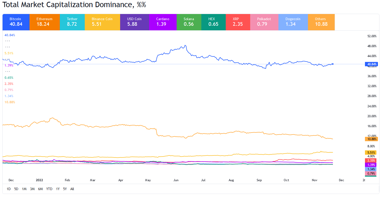This screenshot has height=197, width=381.
Task: Switch to the 6M time range
Action: [40, 189]
